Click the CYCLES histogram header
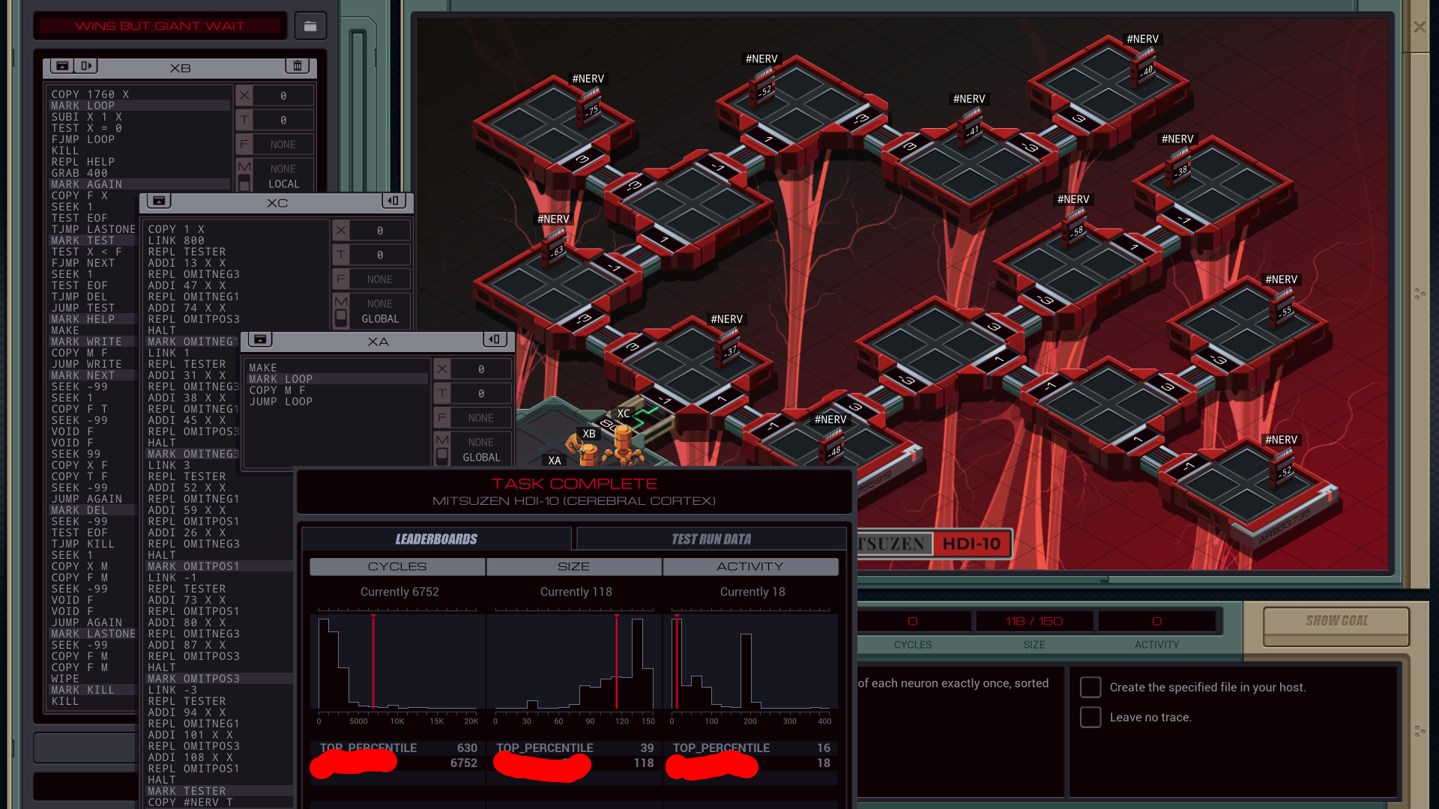 pyautogui.click(x=397, y=566)
